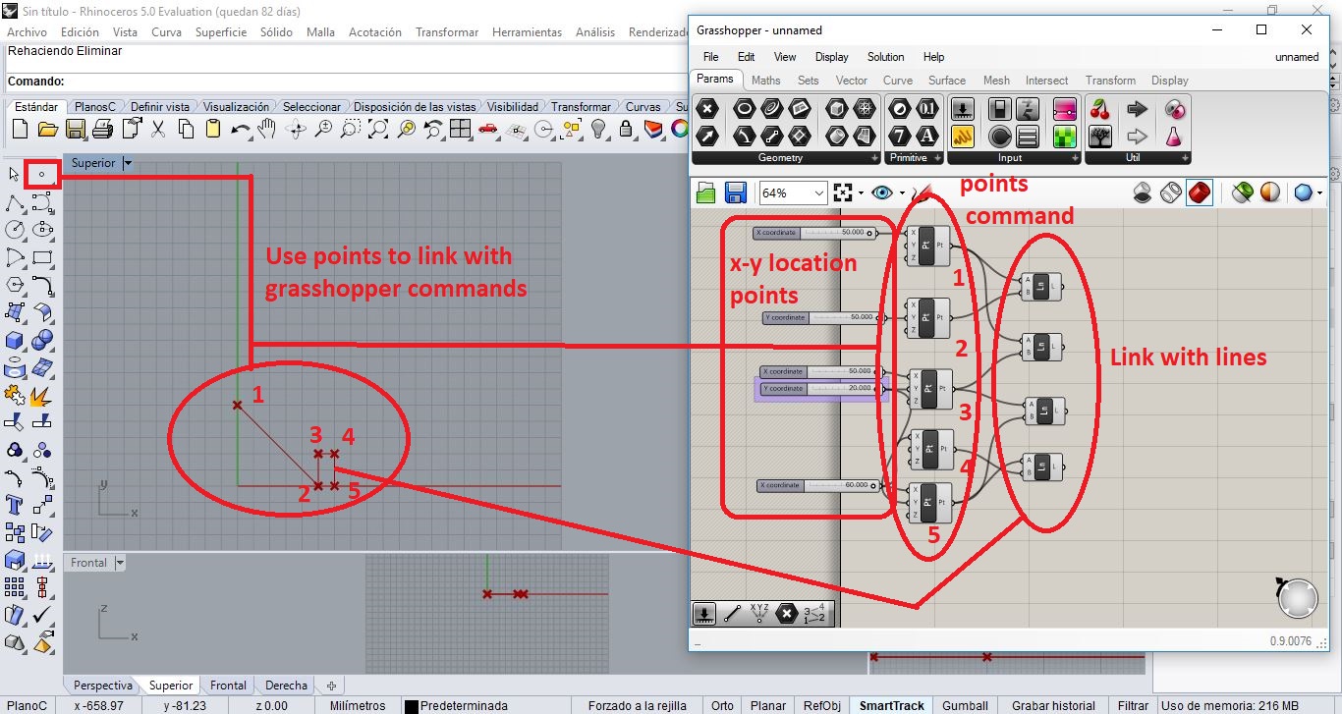
Task: Click the PlanoC status bar button
Action: coord(28,705)
